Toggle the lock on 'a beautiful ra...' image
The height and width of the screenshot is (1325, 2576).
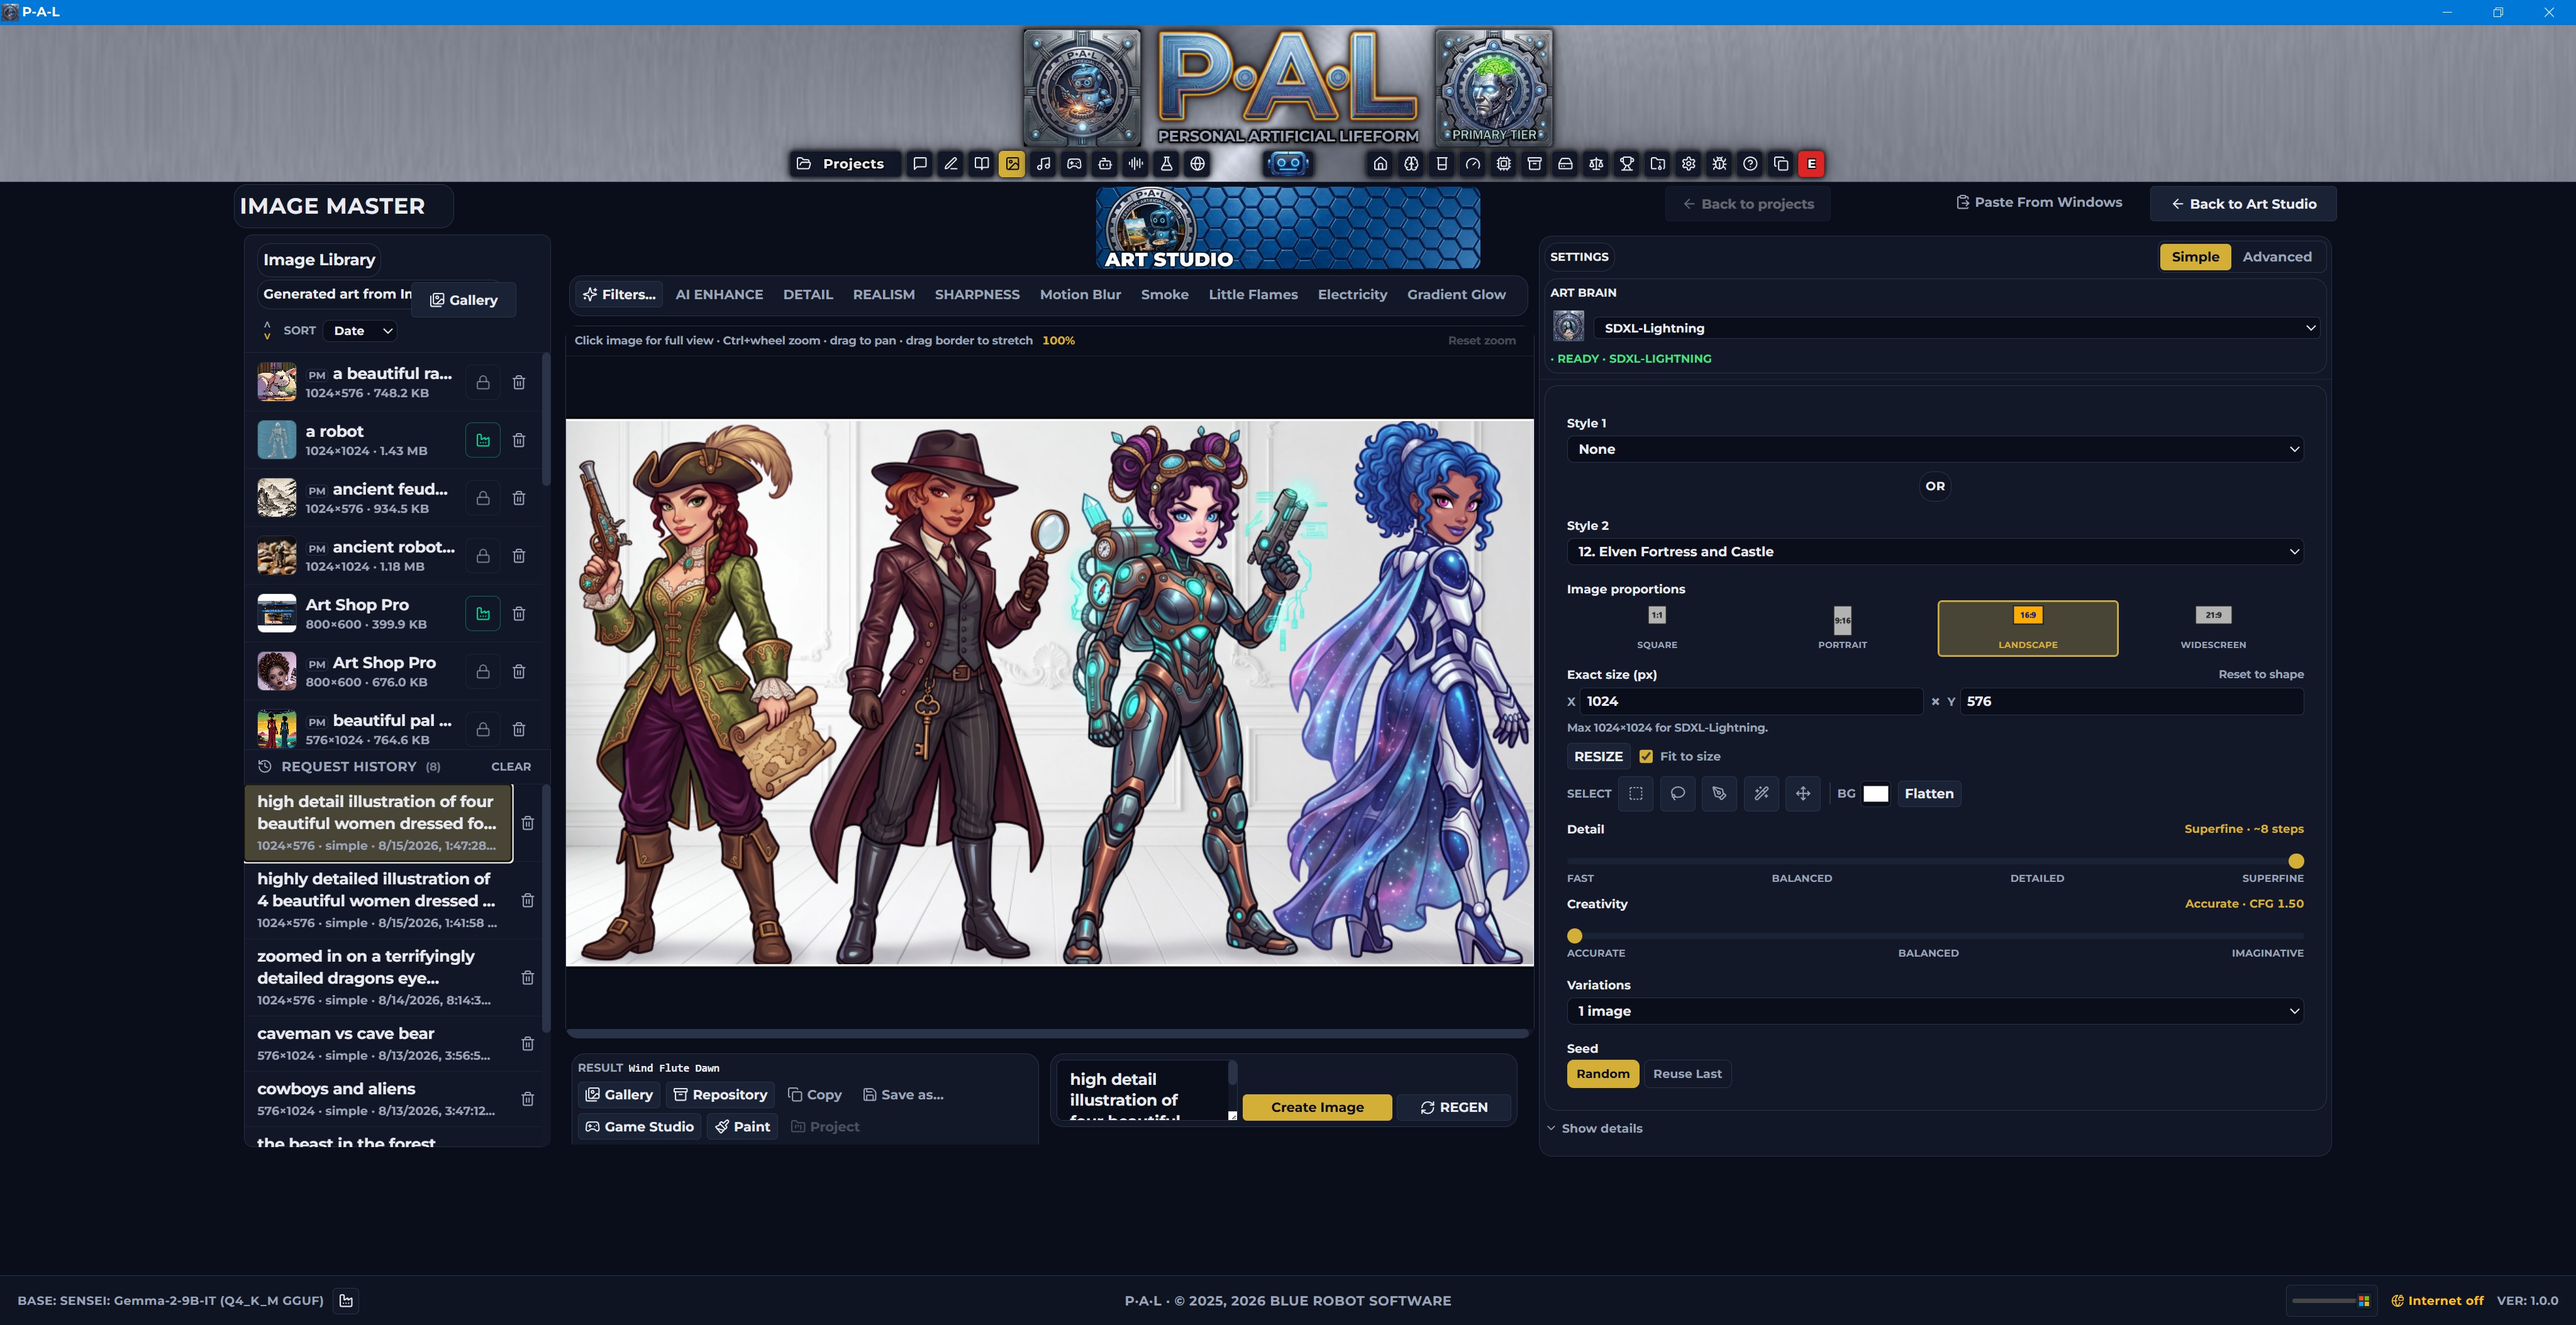[483, 383]
